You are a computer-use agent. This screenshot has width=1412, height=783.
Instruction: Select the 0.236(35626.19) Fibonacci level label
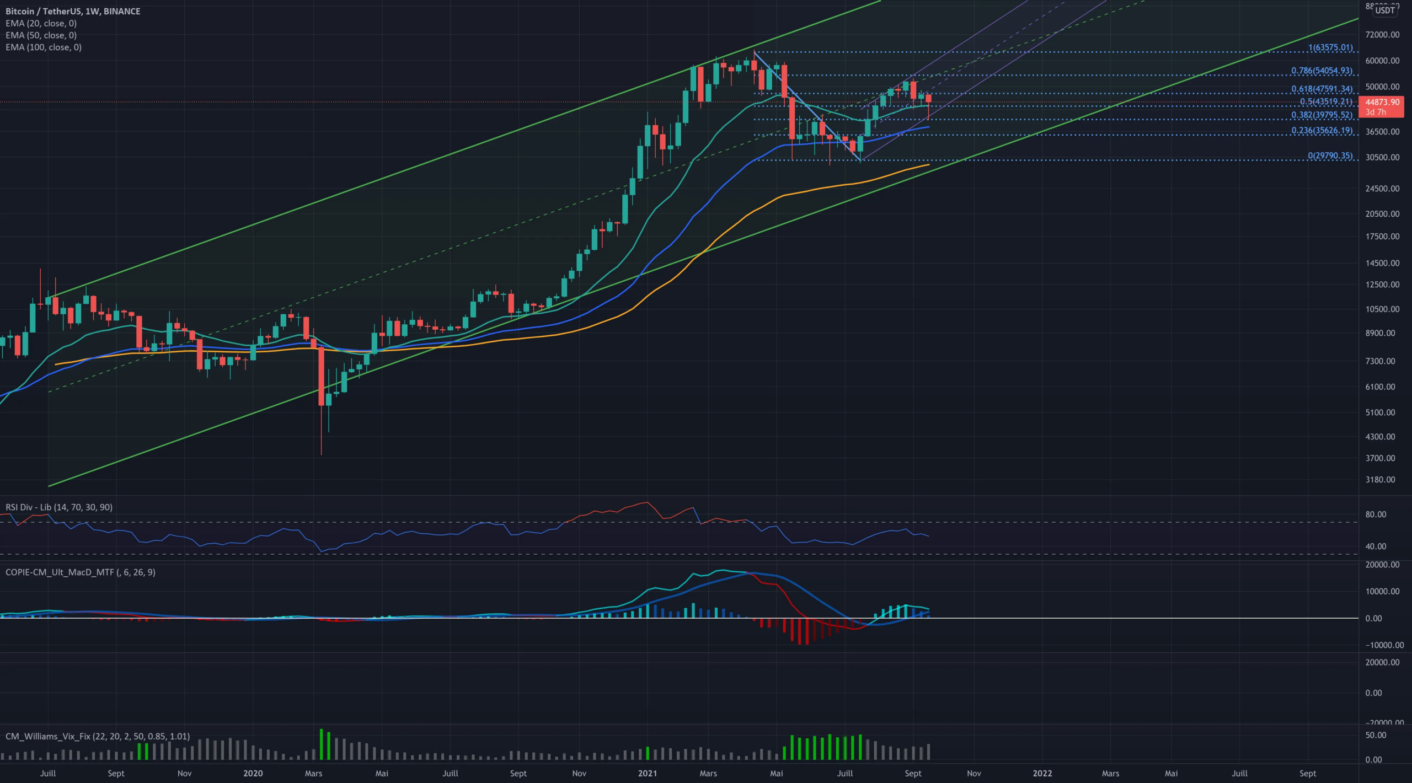click(x=1322, y=130)
